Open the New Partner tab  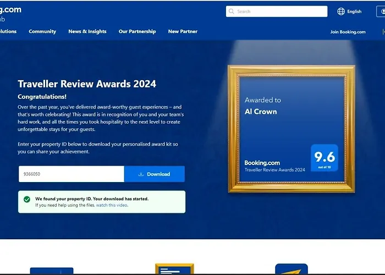pos(183,31)
